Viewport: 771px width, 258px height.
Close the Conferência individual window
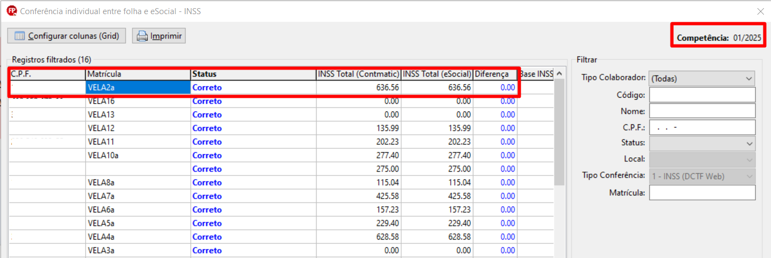coord(760,10)
